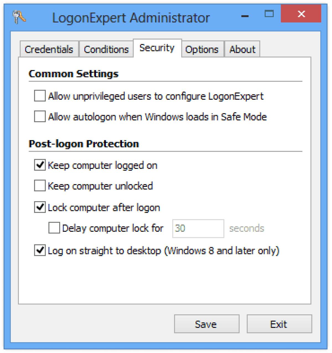Click inside the delay seconds input field
This screenshot has height=353, width=332.
click(x=198, y=228)
